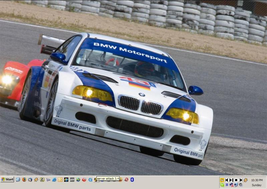
Task: Skip to previous track in tray
Action: coord(227,180)
